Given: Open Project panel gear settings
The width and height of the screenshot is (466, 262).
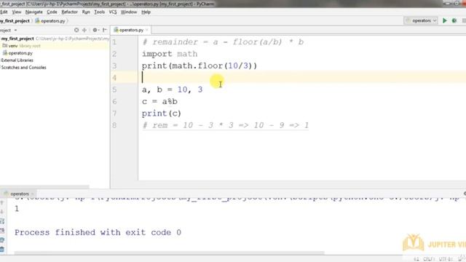Looking at the screenshot, I should pyautogui.click(x=95, y=30).
